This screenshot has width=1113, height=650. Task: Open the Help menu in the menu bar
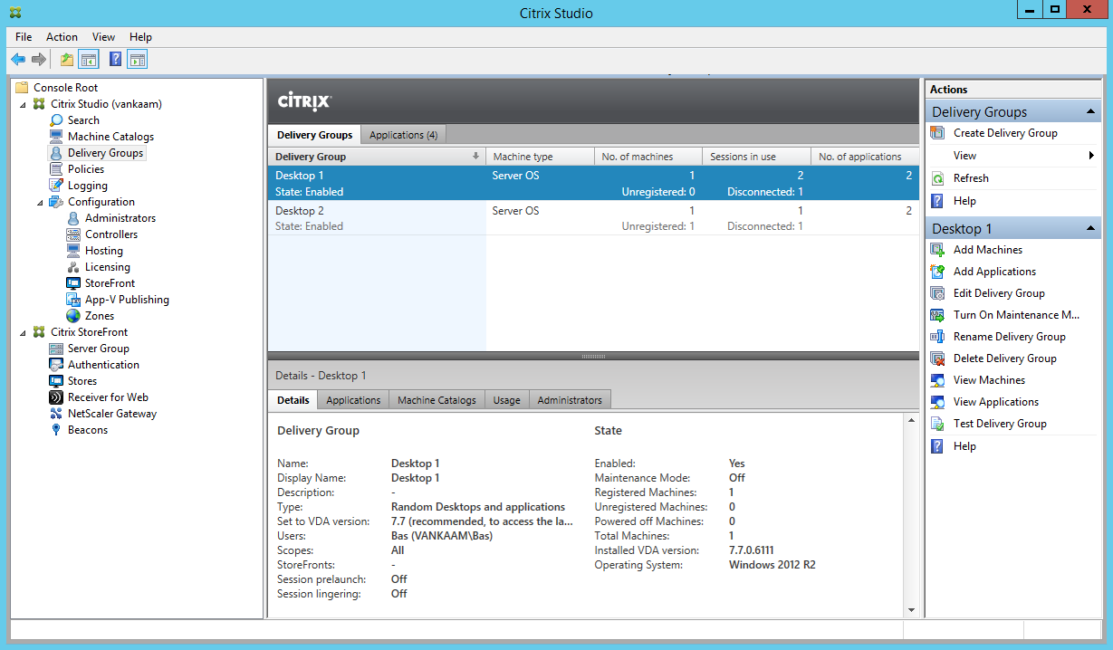click(140, 37)
